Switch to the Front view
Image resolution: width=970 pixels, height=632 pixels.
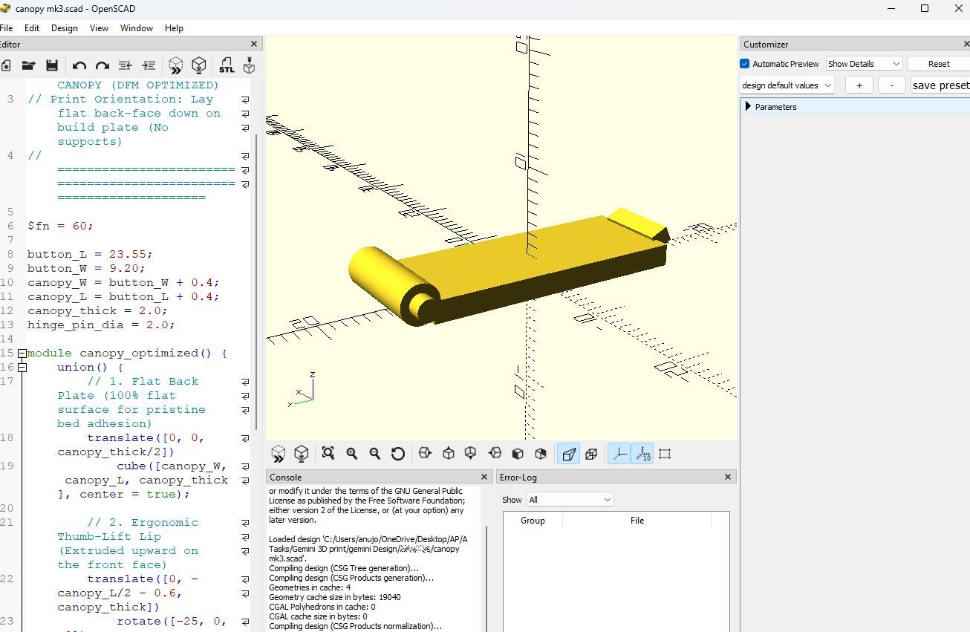coord(518,454)
